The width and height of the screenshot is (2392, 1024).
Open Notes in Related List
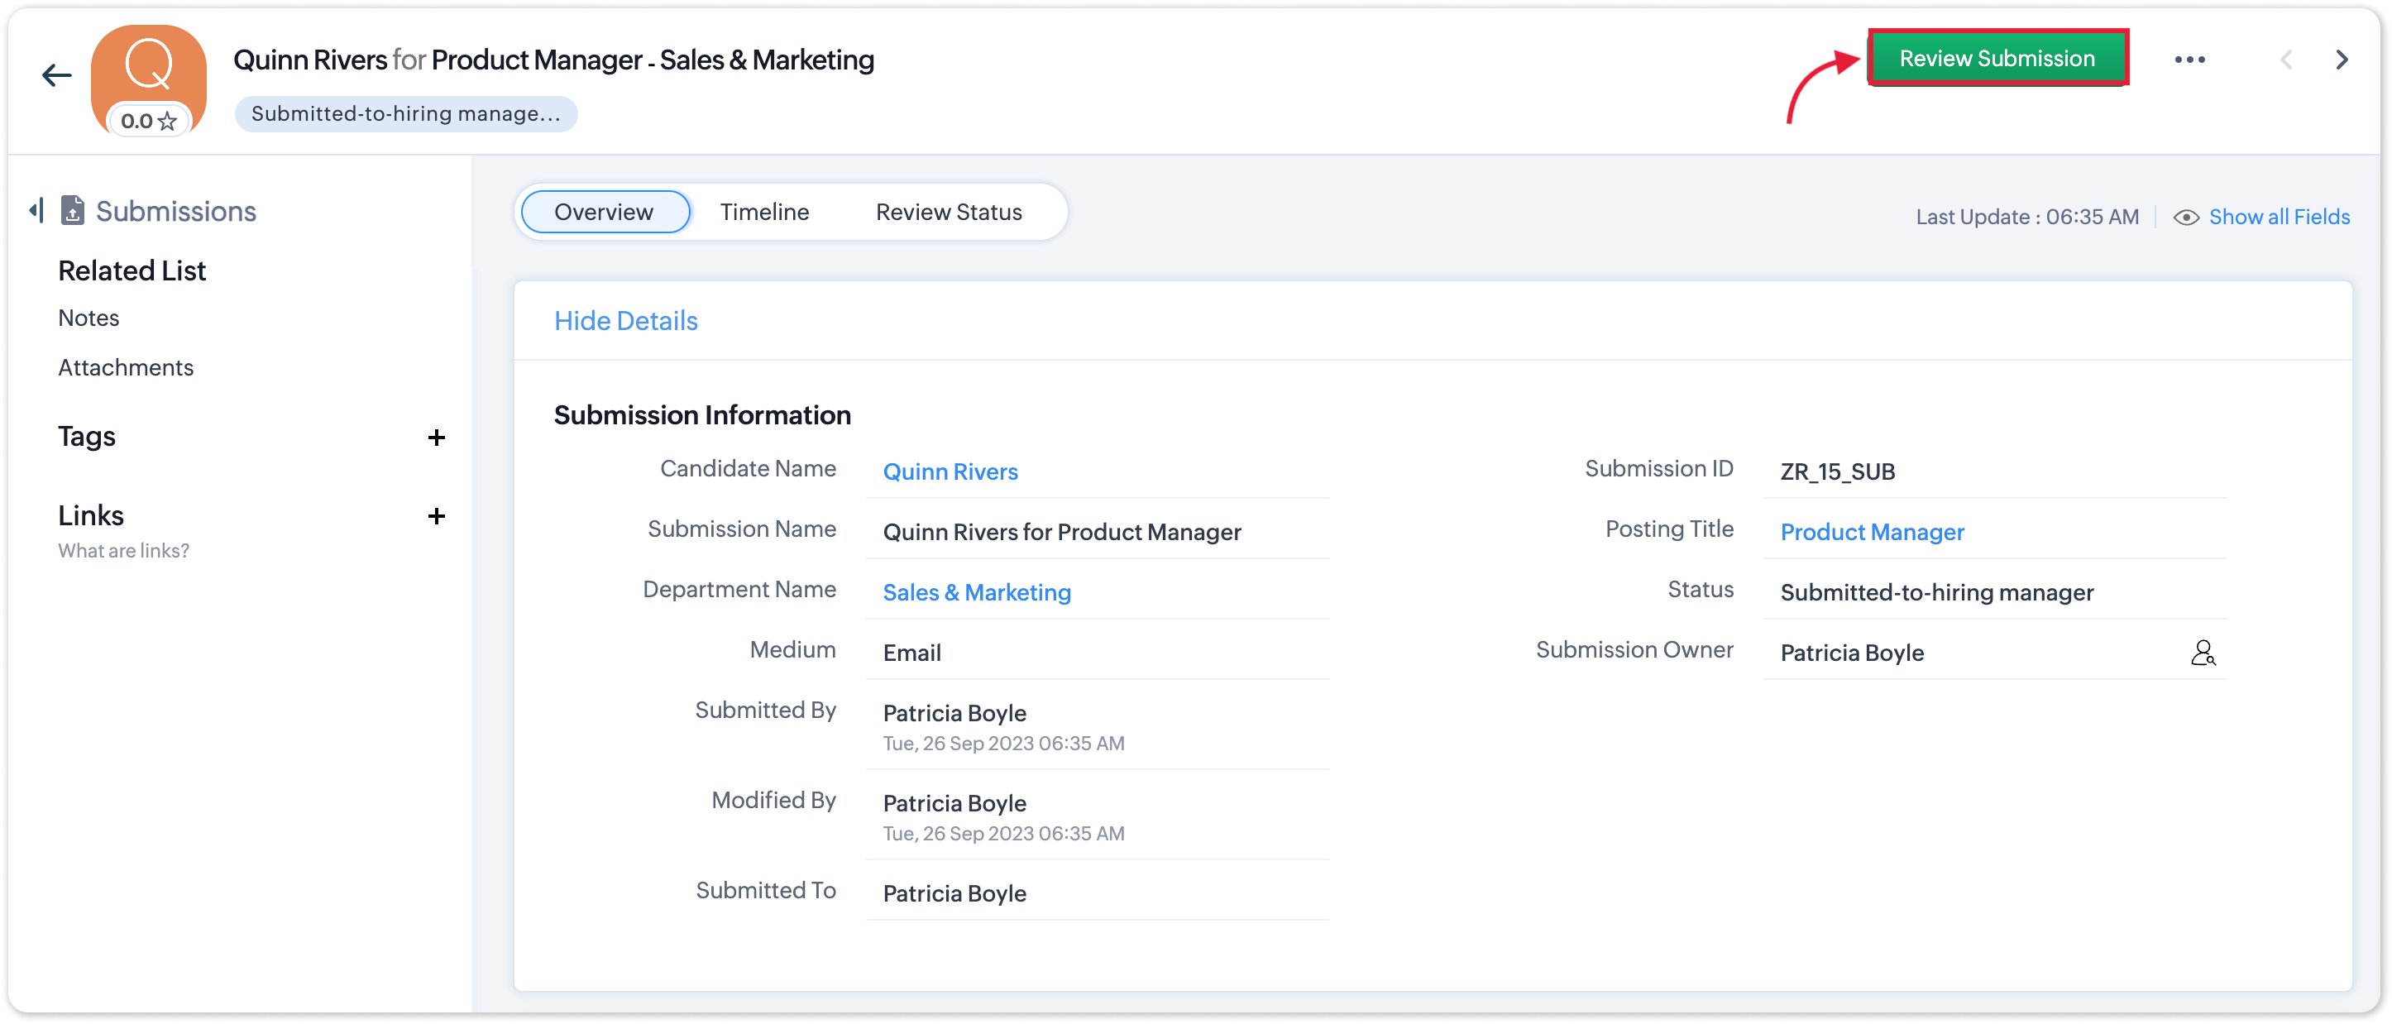coord(89,318)
